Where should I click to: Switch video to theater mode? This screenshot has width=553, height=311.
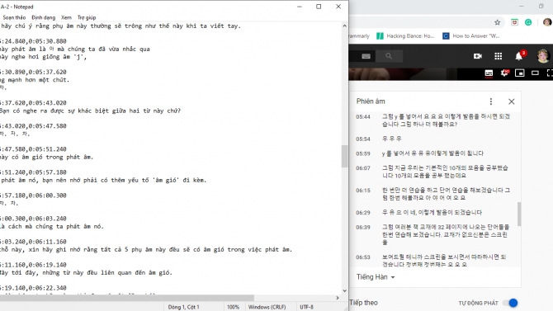click(535, 73)
